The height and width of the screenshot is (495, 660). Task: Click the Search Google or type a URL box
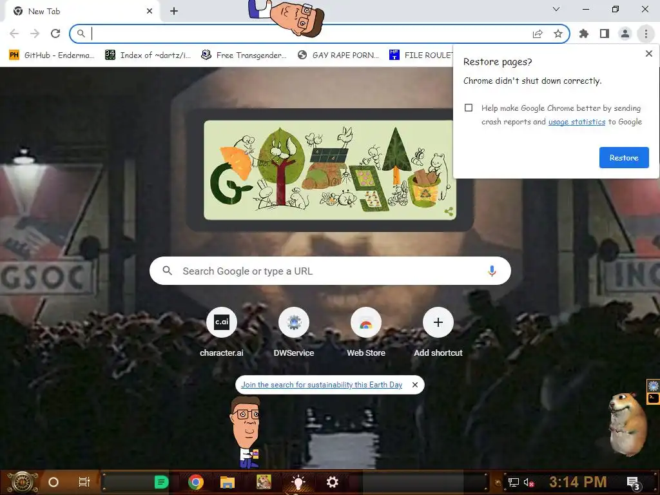330,271
